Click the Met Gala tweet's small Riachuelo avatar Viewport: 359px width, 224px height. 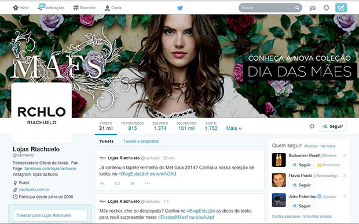pos(103,158)
